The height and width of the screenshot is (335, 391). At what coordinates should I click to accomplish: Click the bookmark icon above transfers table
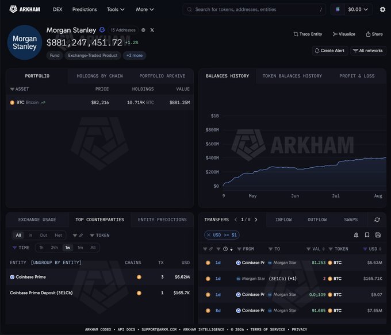coord(367,235)
